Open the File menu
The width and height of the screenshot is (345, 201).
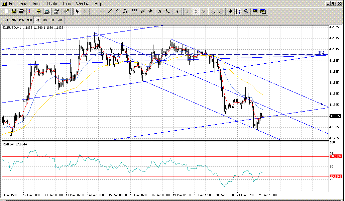pyautogui.click(x=12, y=4)
